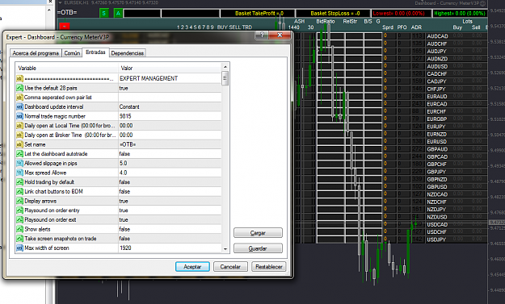Click the GBPJPY pair label

coord(436,172)
